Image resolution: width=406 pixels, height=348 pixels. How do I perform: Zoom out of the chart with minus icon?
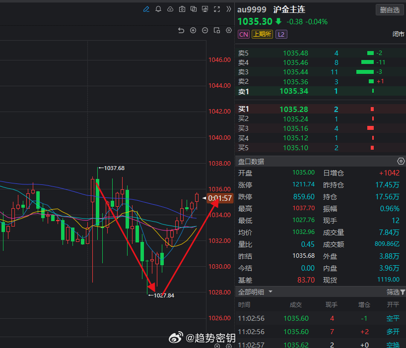205,30
